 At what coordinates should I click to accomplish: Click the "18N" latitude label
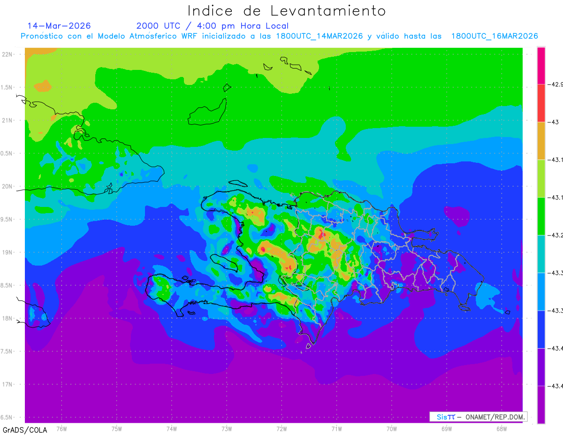click(8, 318)
